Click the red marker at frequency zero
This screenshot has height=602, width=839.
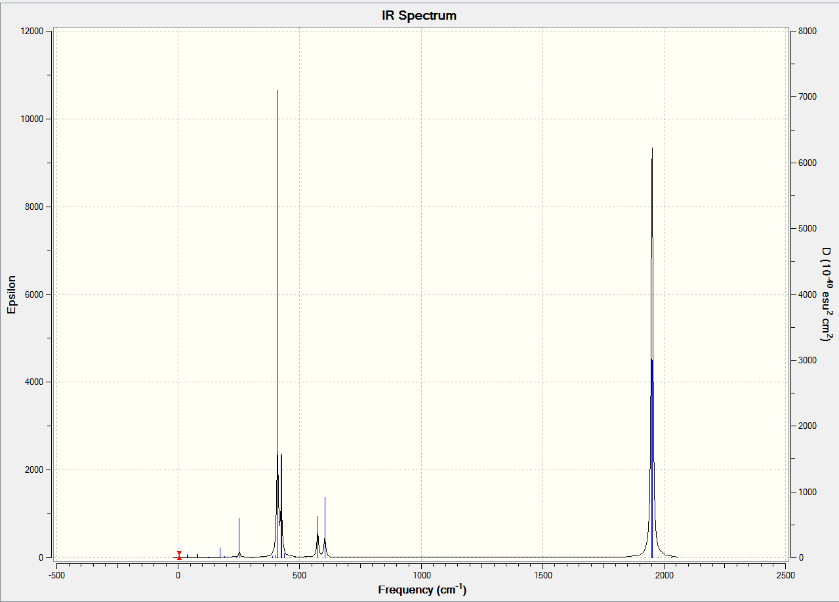179,555
